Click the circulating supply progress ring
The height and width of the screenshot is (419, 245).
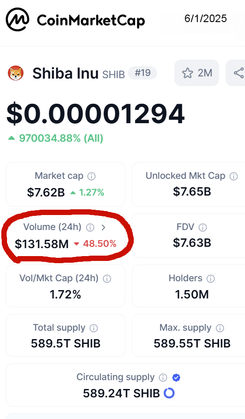pyautogui.click(x=169, y=393)
